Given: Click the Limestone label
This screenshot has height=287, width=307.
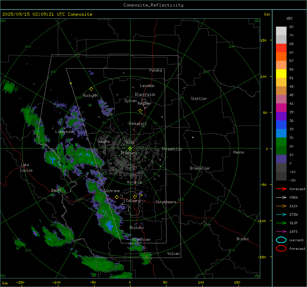Looking at the screenshot, I should (x=64, y=132).
